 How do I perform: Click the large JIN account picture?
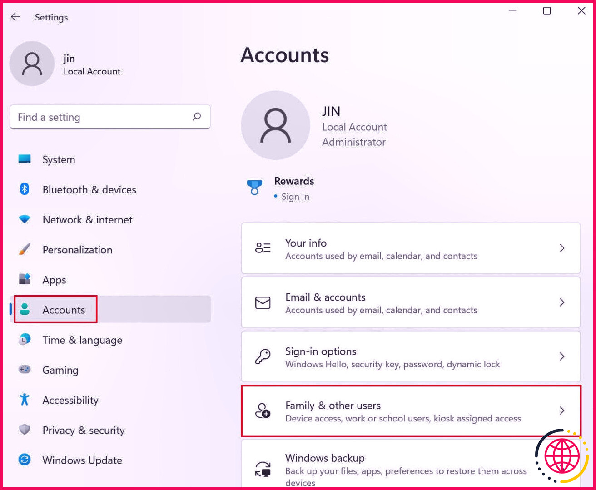point(276,125)
